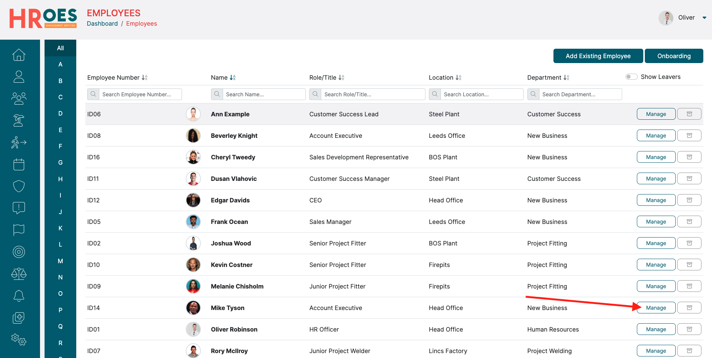Select the All alphabet filter tab
Viewport: 712px width, 358px height.
click(x=60, y=48)
